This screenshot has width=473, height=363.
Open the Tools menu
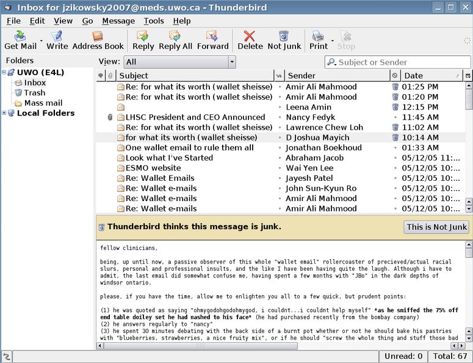154,21
